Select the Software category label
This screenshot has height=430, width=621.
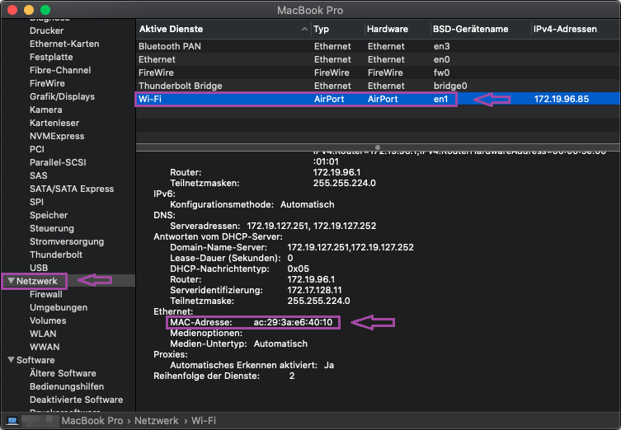tap(35, 360)
